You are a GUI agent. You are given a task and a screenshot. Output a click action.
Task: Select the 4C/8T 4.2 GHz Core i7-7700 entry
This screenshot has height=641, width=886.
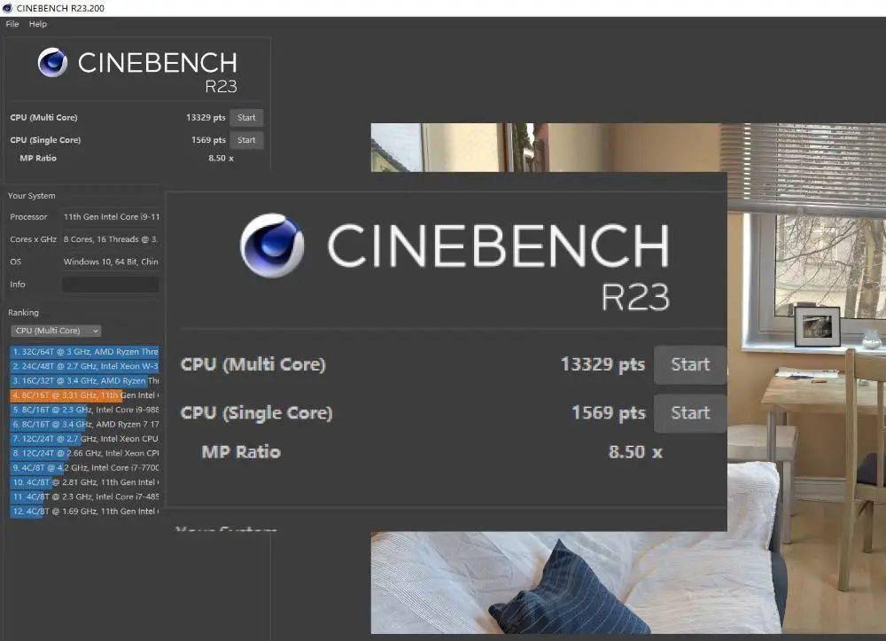tap(85, 468)
